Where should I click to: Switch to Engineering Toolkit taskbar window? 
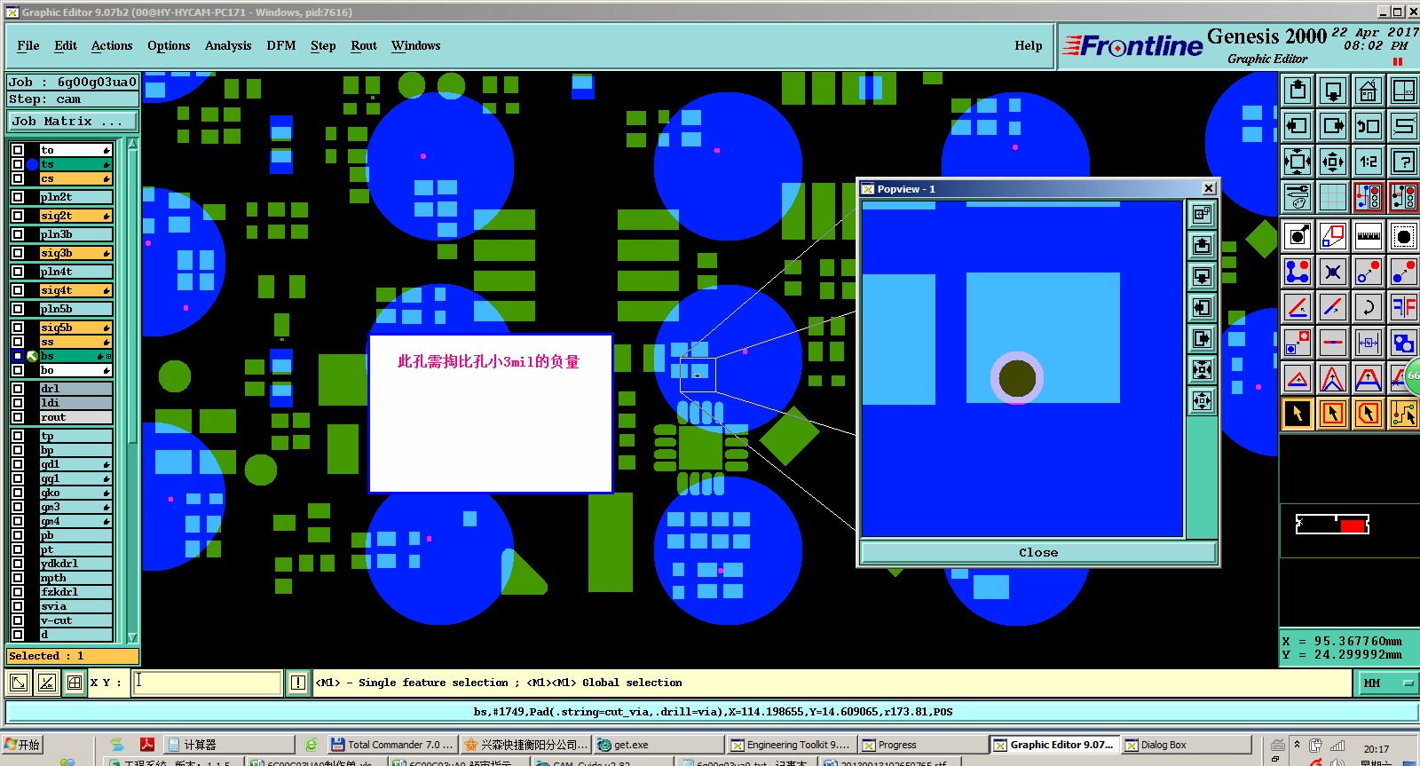(x=791, y=745)
